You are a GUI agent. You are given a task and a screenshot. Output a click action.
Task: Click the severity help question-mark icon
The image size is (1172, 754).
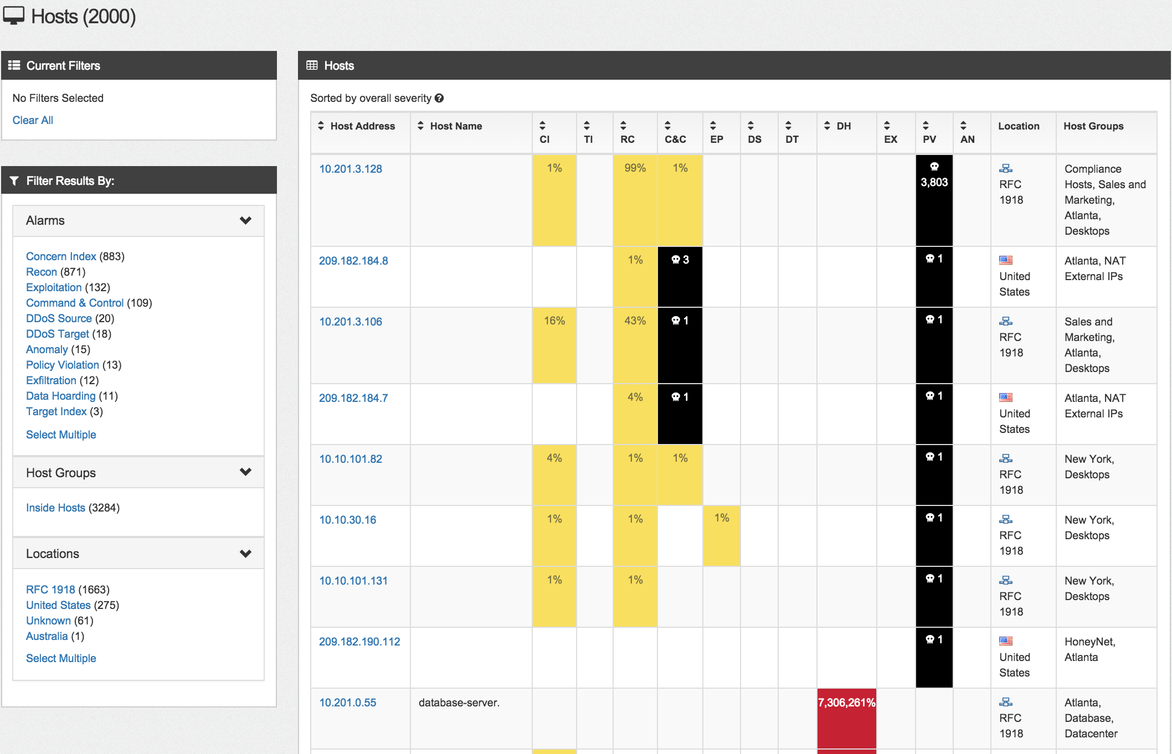pos(439,98)
